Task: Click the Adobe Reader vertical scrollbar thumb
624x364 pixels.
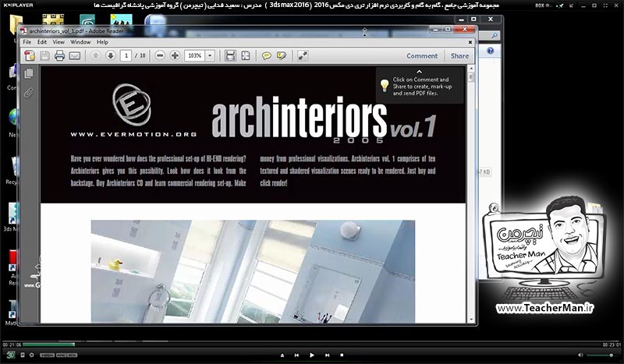Action: (x=471, y=77)
